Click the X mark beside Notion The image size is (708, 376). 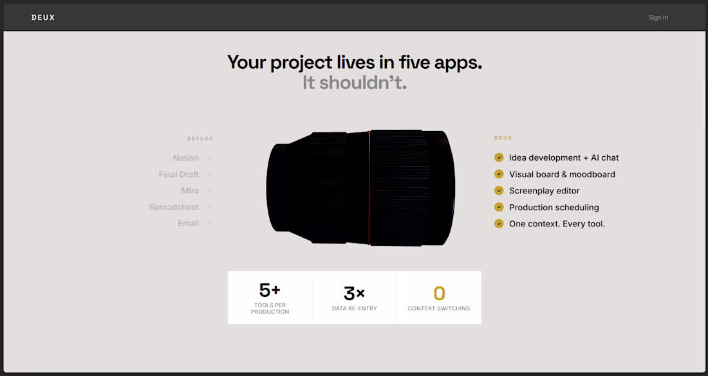tap(209, 158)
